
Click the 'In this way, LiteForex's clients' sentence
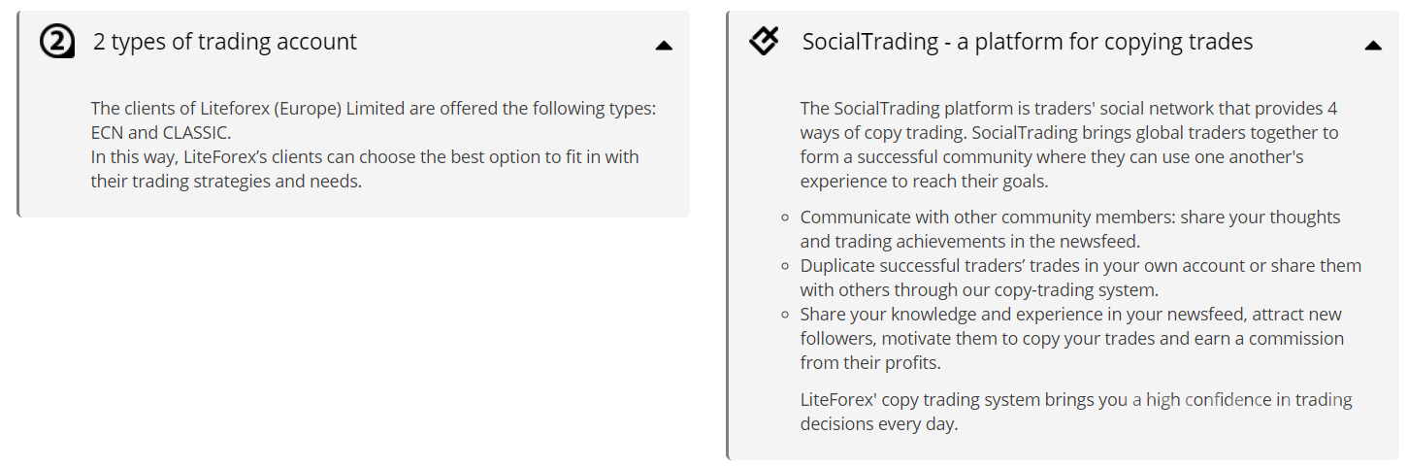[364, 157]
